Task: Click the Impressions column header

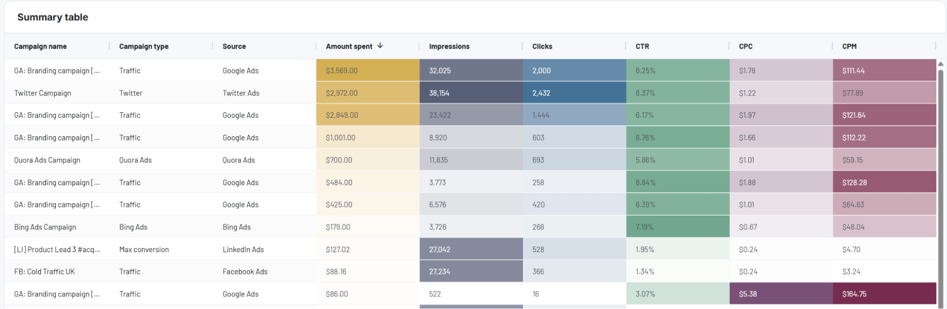Action: point(471,46)
